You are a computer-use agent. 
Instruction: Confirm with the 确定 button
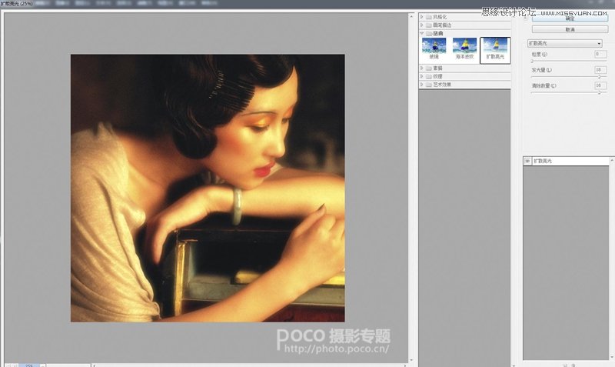pyautogui.click(x=570, y=18)
